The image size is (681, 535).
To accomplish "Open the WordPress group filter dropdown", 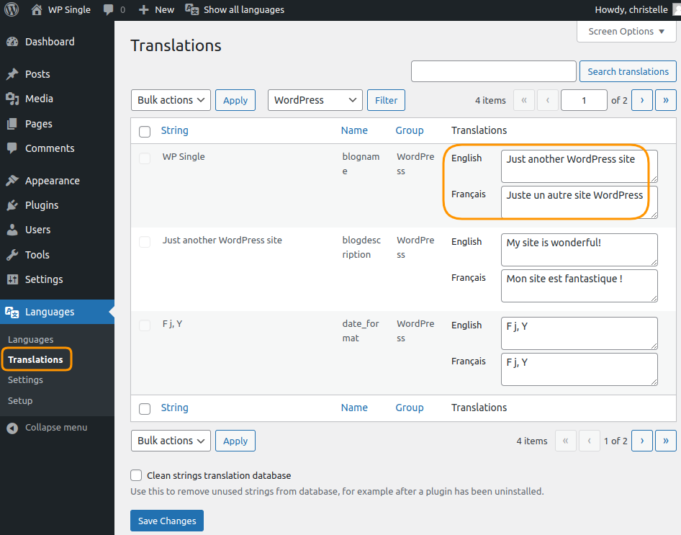I will [315, 100].
